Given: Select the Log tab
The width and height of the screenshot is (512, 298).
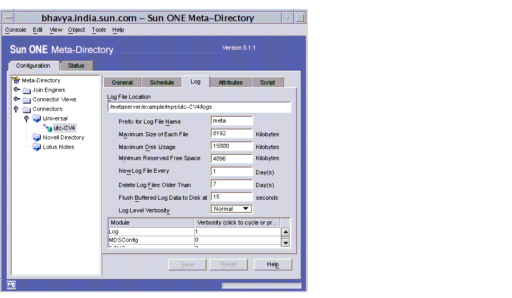Looking at the screenshot, I should [x=195, y=81].
